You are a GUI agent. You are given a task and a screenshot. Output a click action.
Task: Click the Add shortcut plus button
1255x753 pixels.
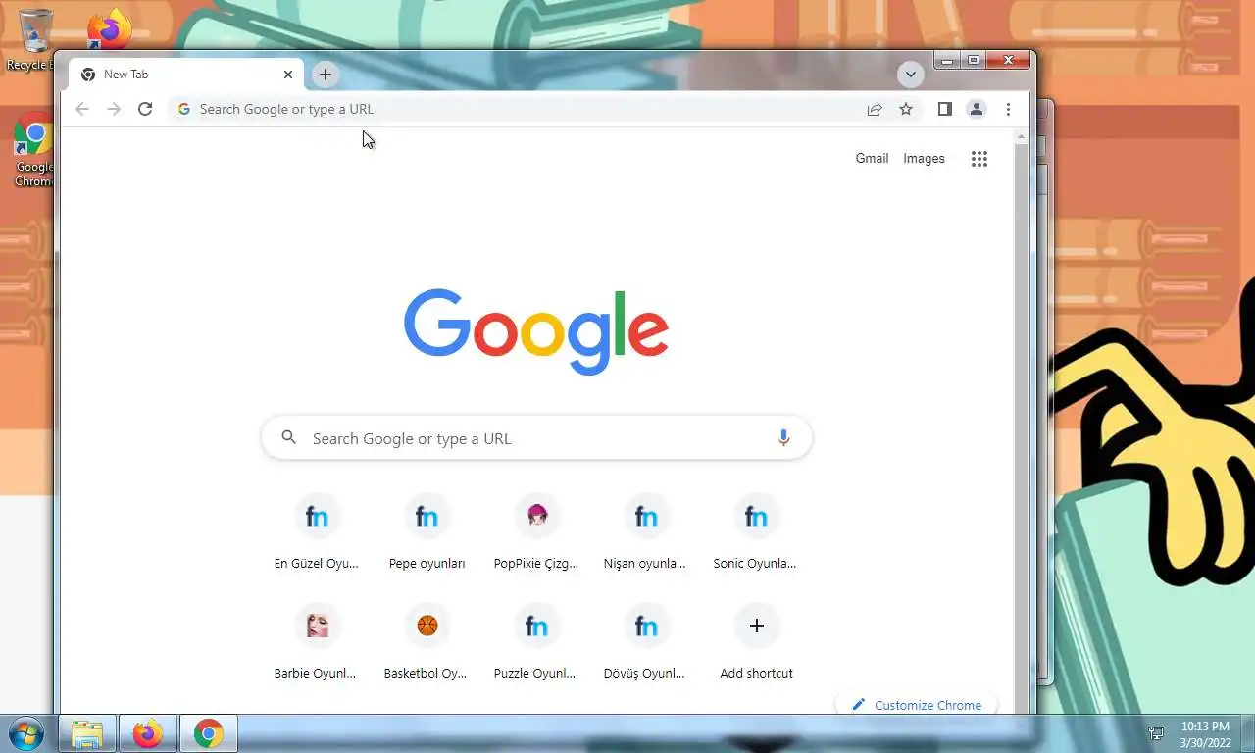pos(756,626)
